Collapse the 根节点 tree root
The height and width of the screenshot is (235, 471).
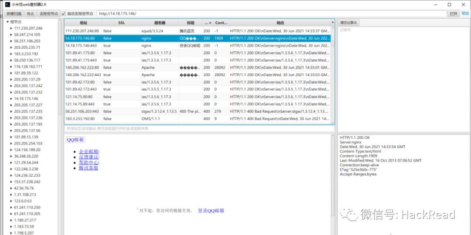point(8,22)
